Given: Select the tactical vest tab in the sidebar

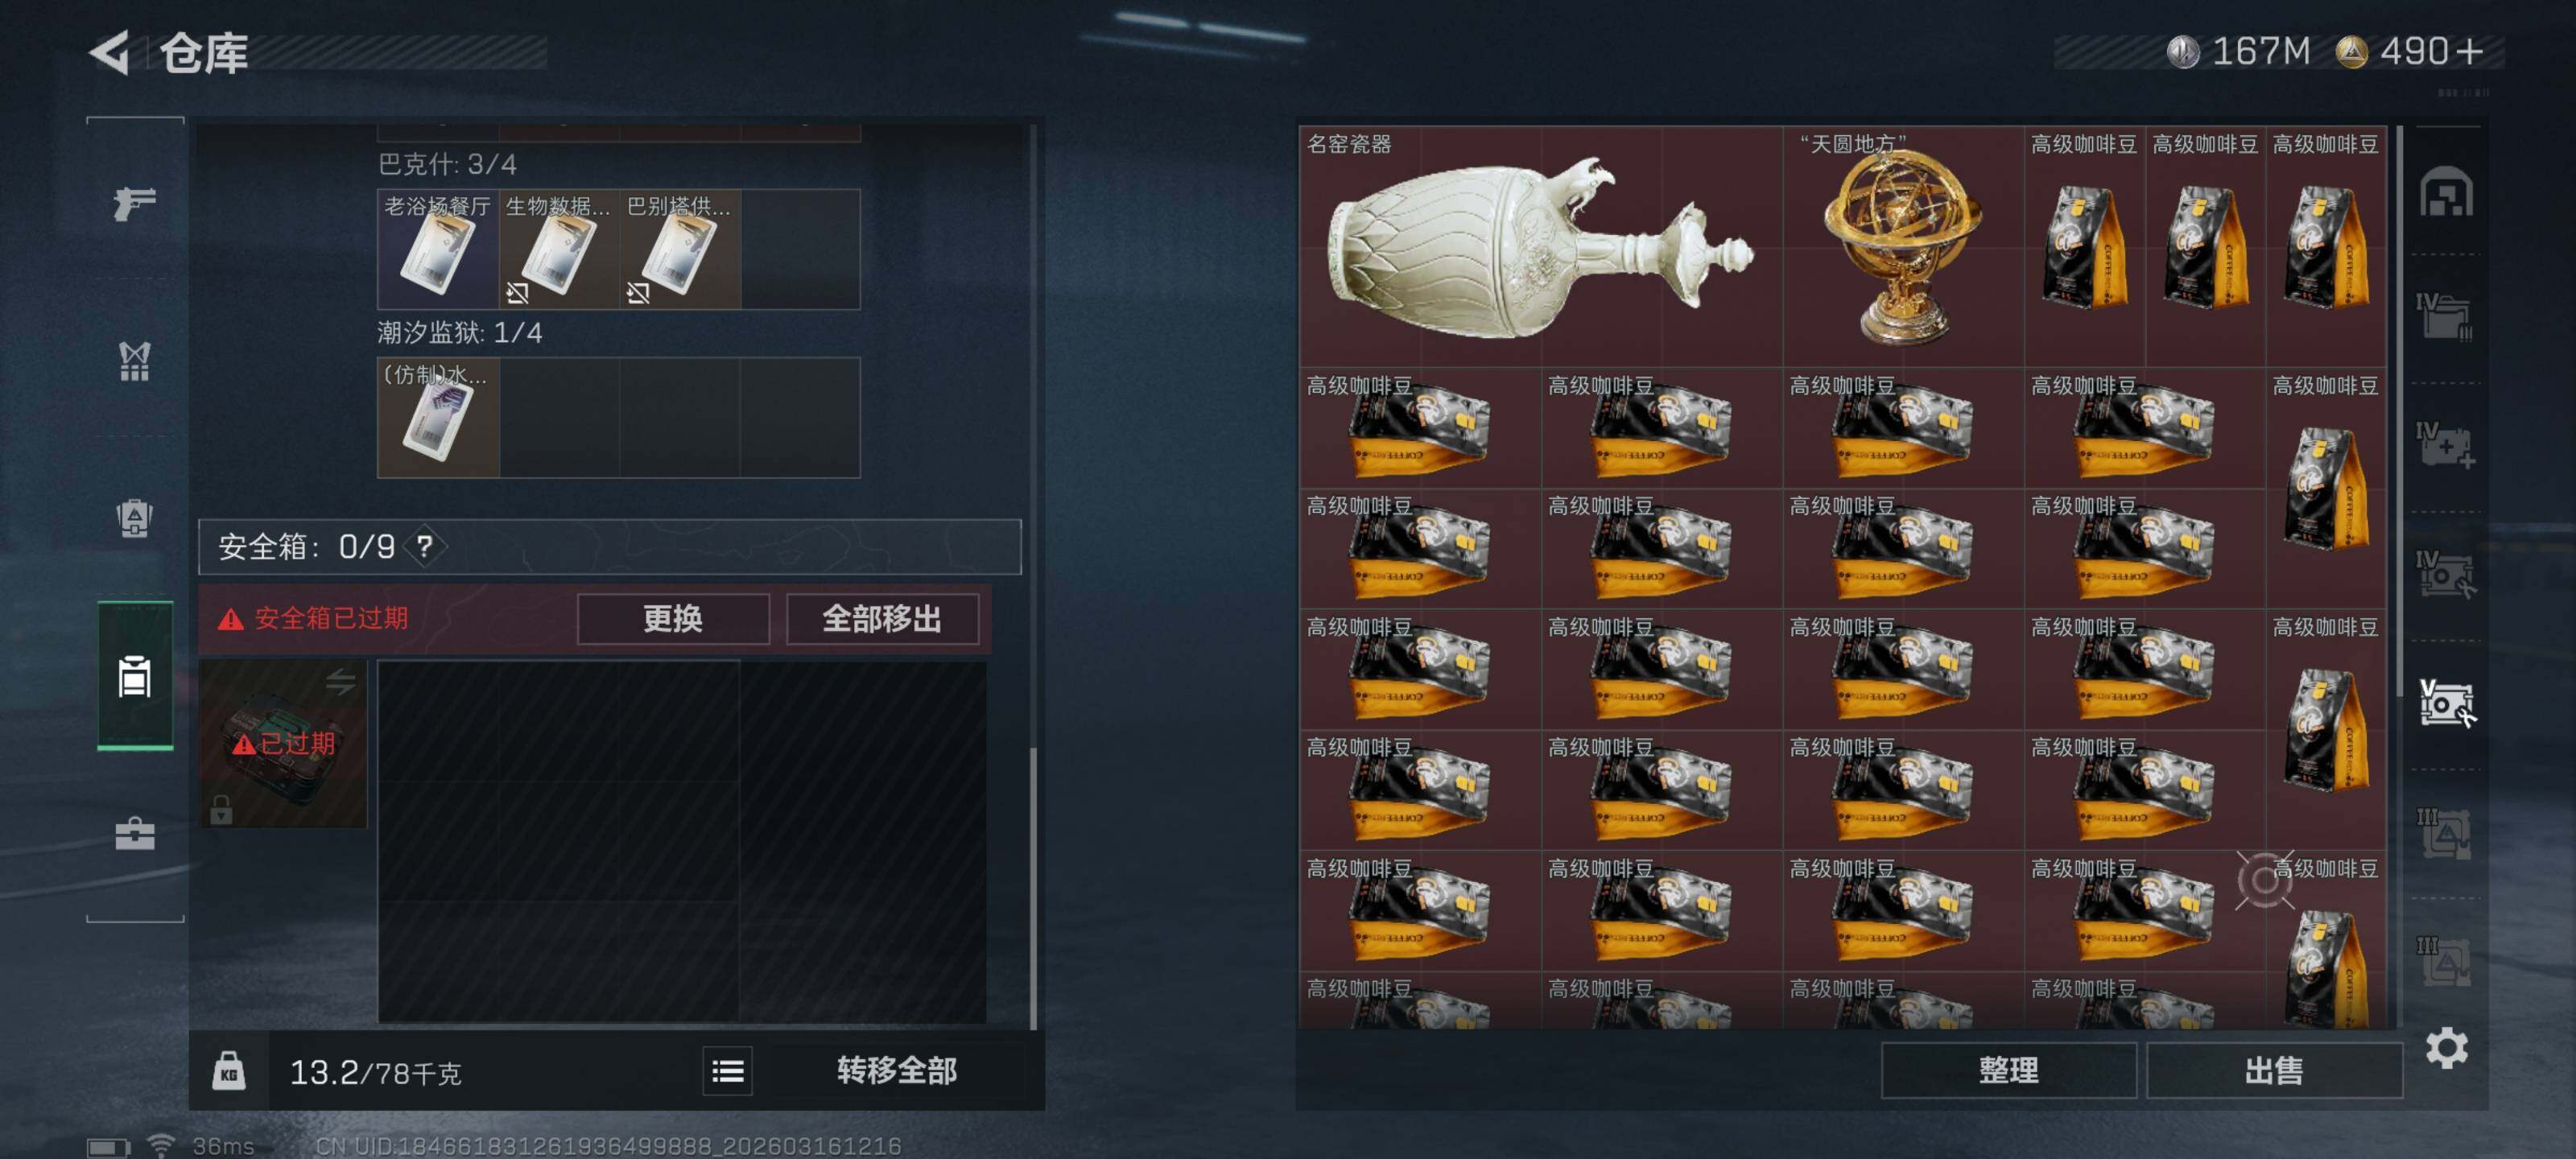Looking at the screenshot, I should pyautogui.click(x=134, y=361).
